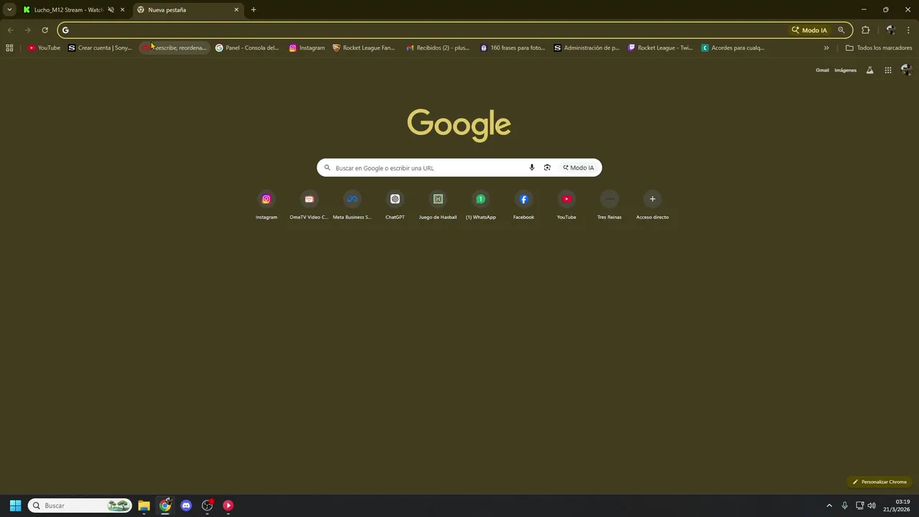Open Chrome extensions puzzle icon
This screenshot has height=517, width=919.
coord(865,30)
